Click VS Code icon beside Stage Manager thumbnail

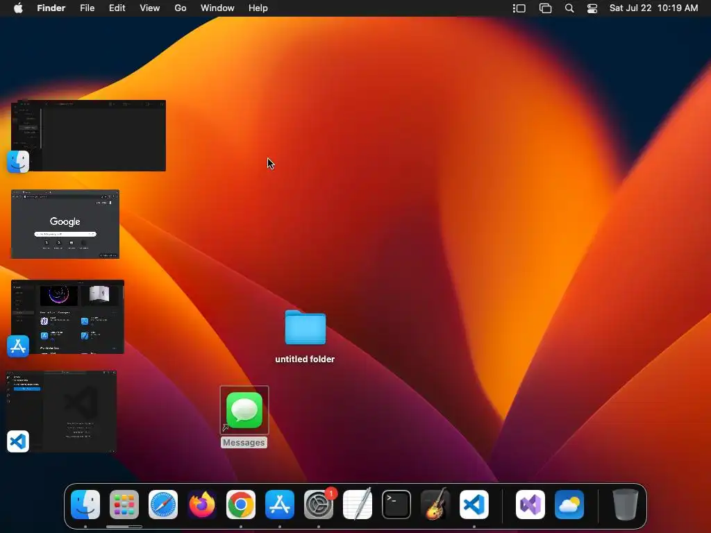click(18, 441)
